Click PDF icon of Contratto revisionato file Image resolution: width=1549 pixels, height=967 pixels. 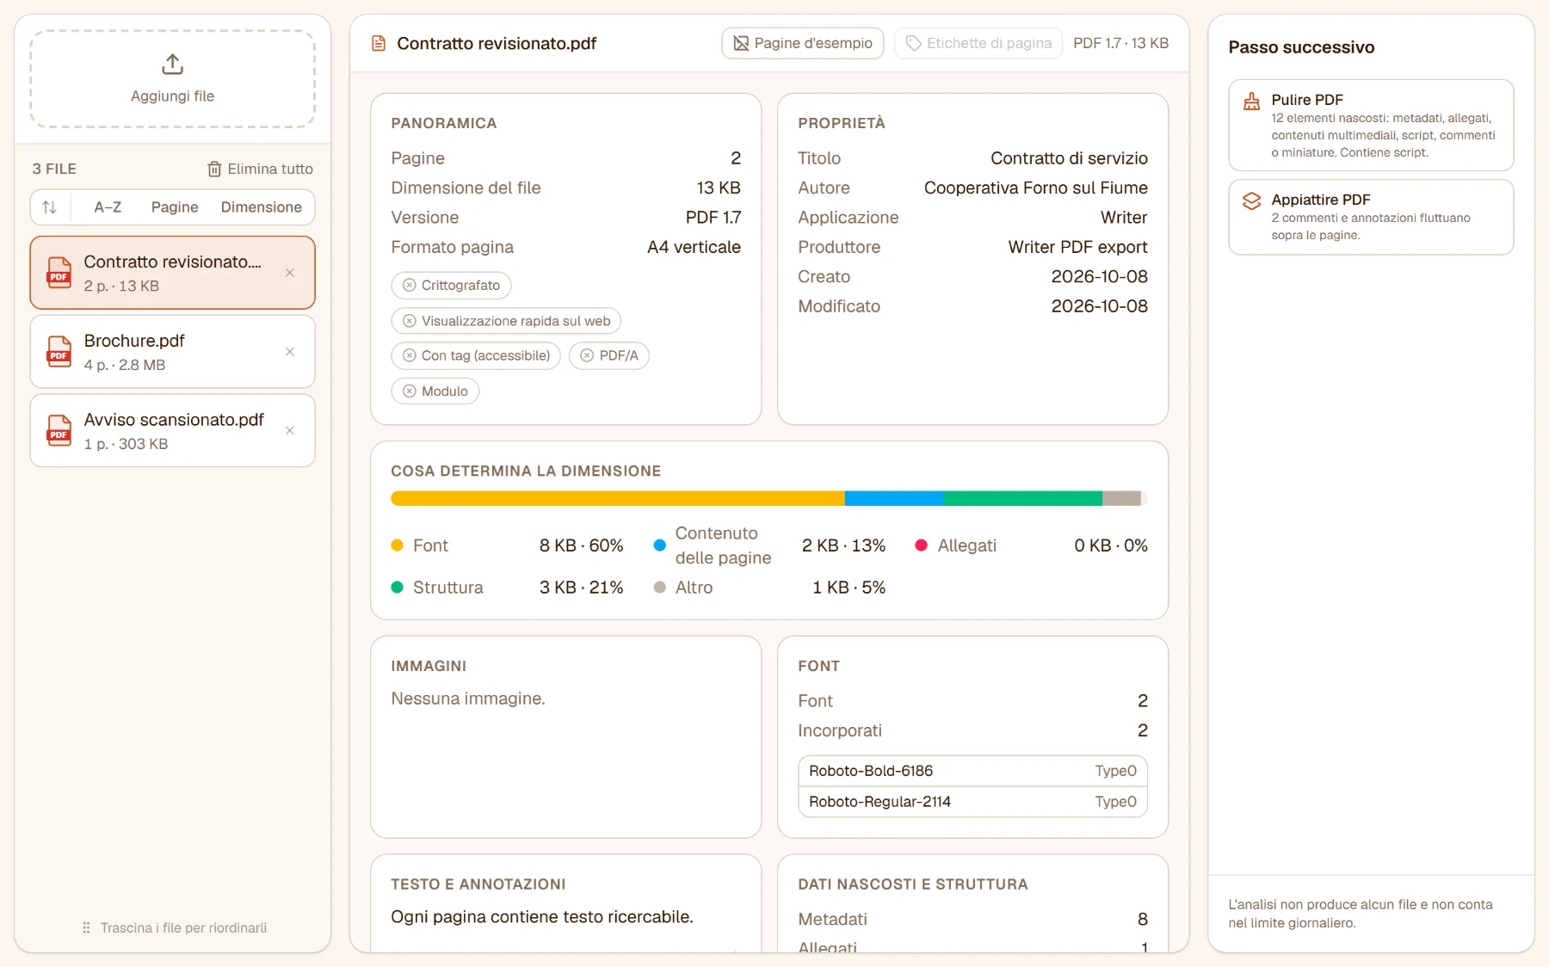tap(59, 273)
